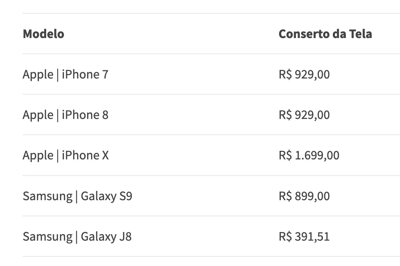Click the text Galaxy J8
The height and width of the screenshot is (266, 400).
[x=106, y=237]
